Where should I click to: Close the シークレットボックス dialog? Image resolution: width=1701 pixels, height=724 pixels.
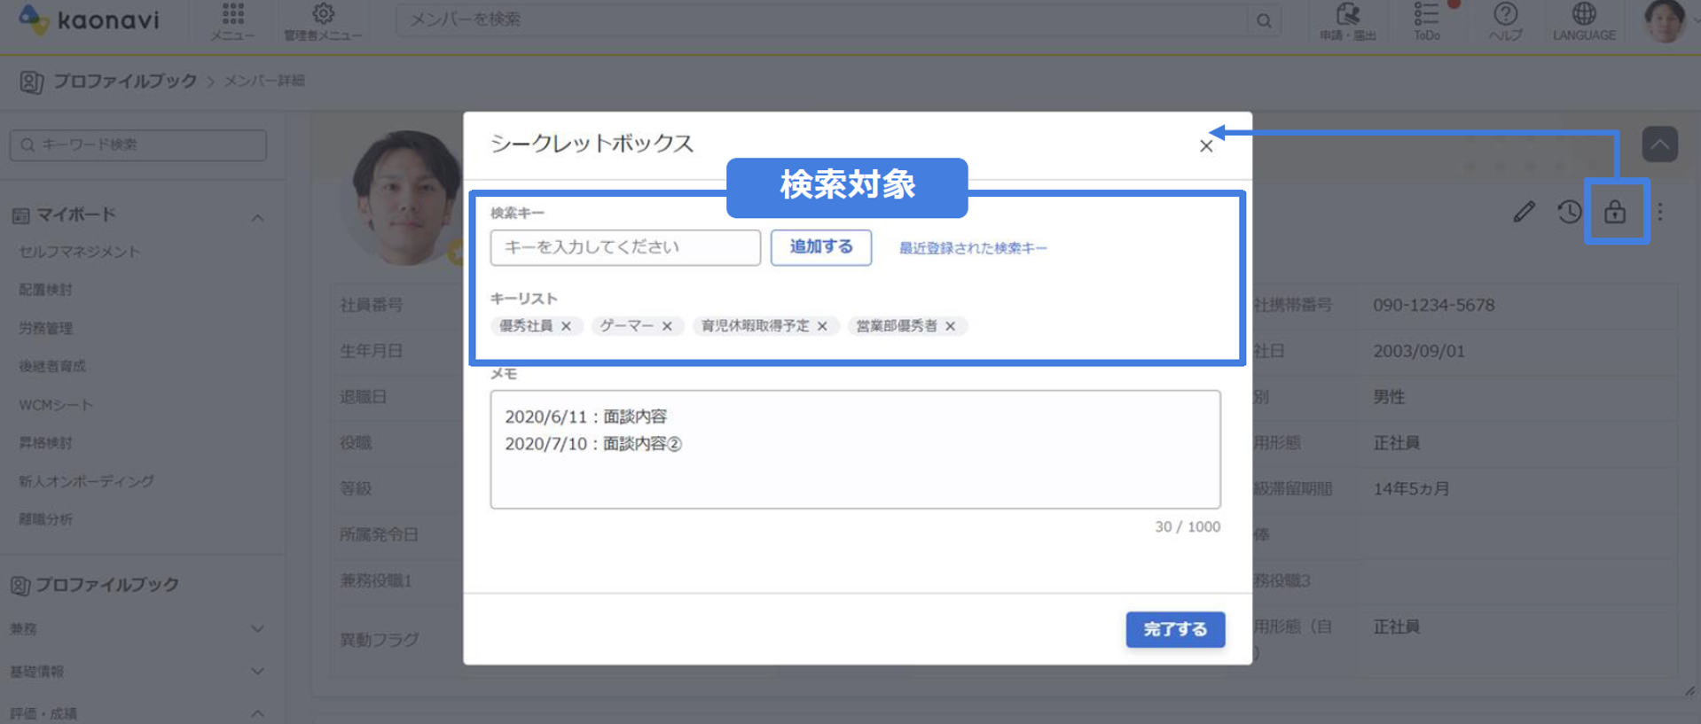point(1206,146)
